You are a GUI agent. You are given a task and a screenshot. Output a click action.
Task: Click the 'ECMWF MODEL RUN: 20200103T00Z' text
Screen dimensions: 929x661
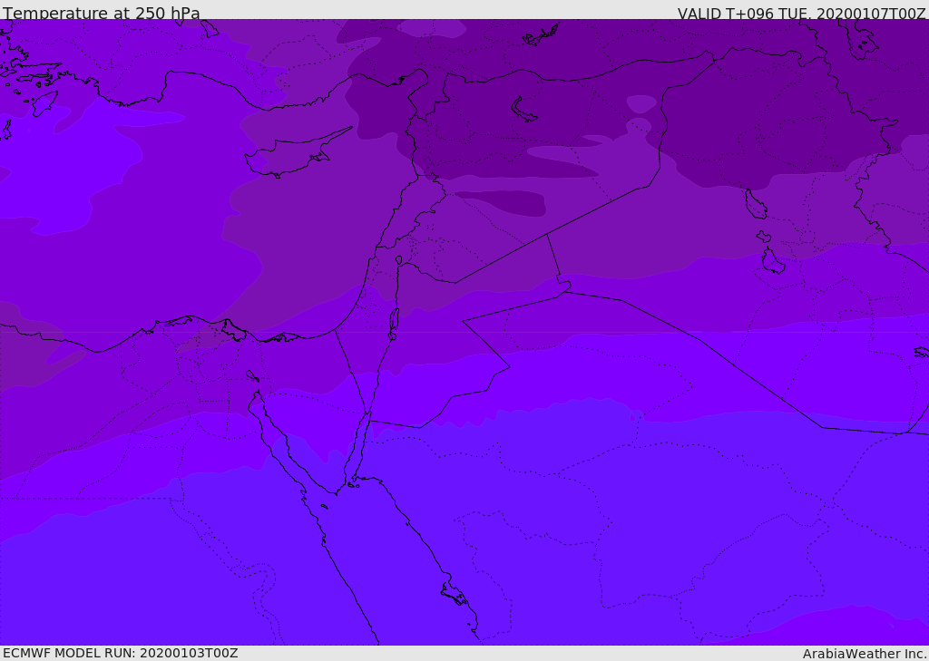[121, 653]
